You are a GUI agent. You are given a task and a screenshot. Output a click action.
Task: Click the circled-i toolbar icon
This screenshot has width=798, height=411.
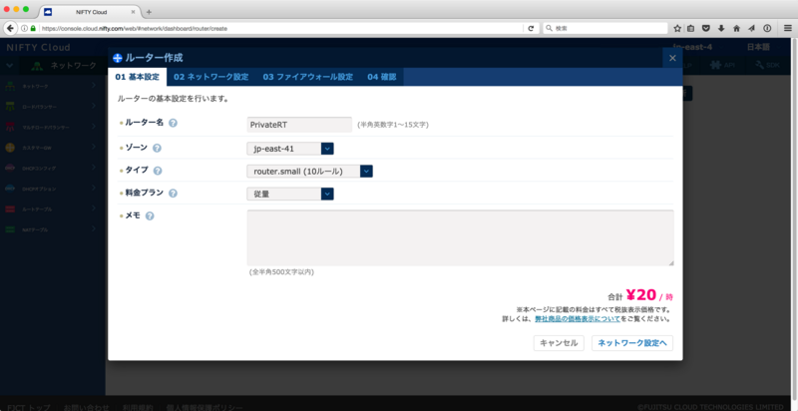tap(767, 29)
